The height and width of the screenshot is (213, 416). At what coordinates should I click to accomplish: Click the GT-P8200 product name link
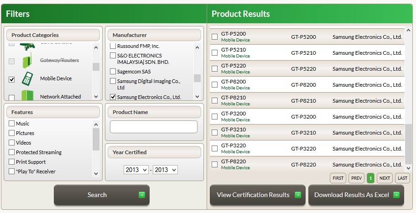click(x=234, y=82)
